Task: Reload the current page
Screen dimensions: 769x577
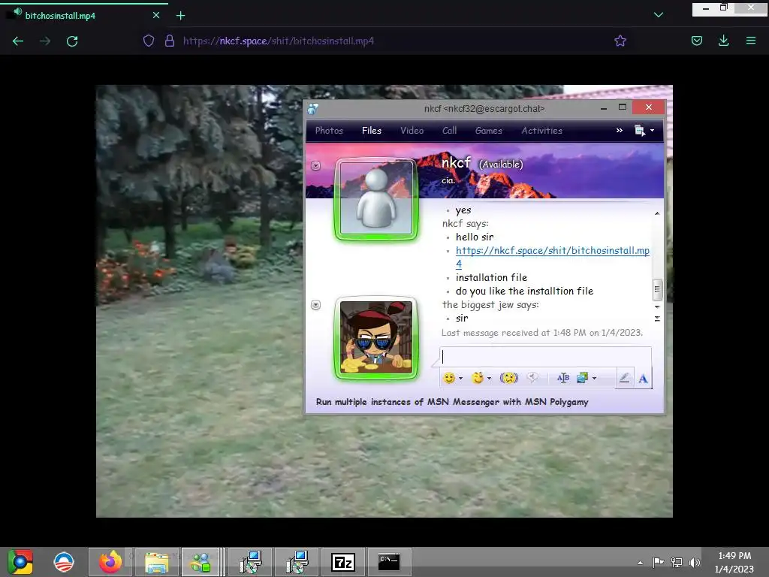Action: point(72,41)
